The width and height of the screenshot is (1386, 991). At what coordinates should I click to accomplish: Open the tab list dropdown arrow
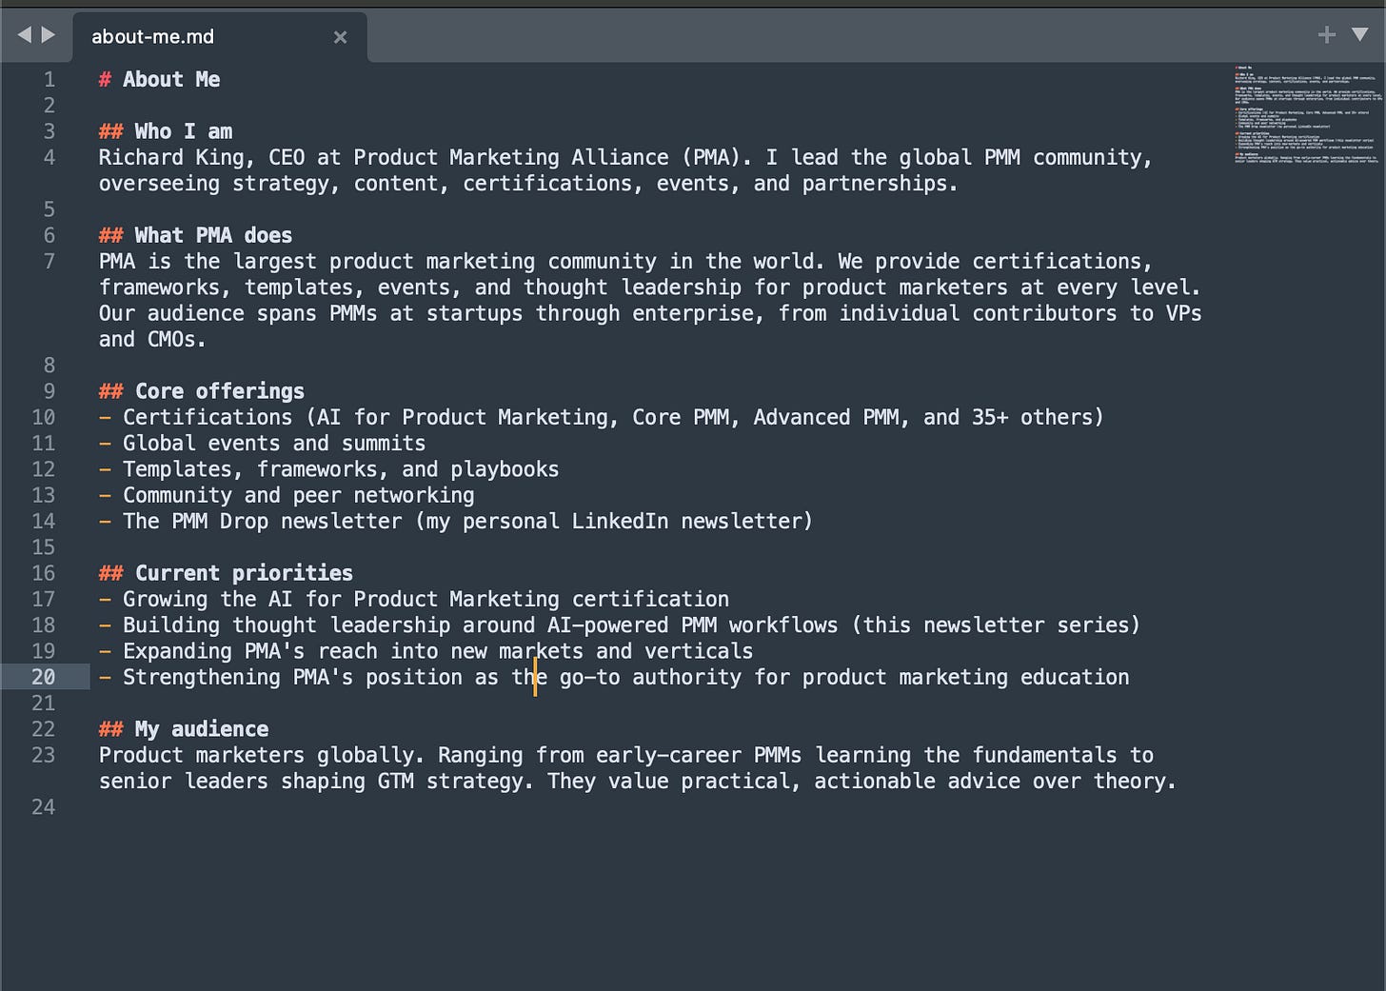click(1360, 35)
